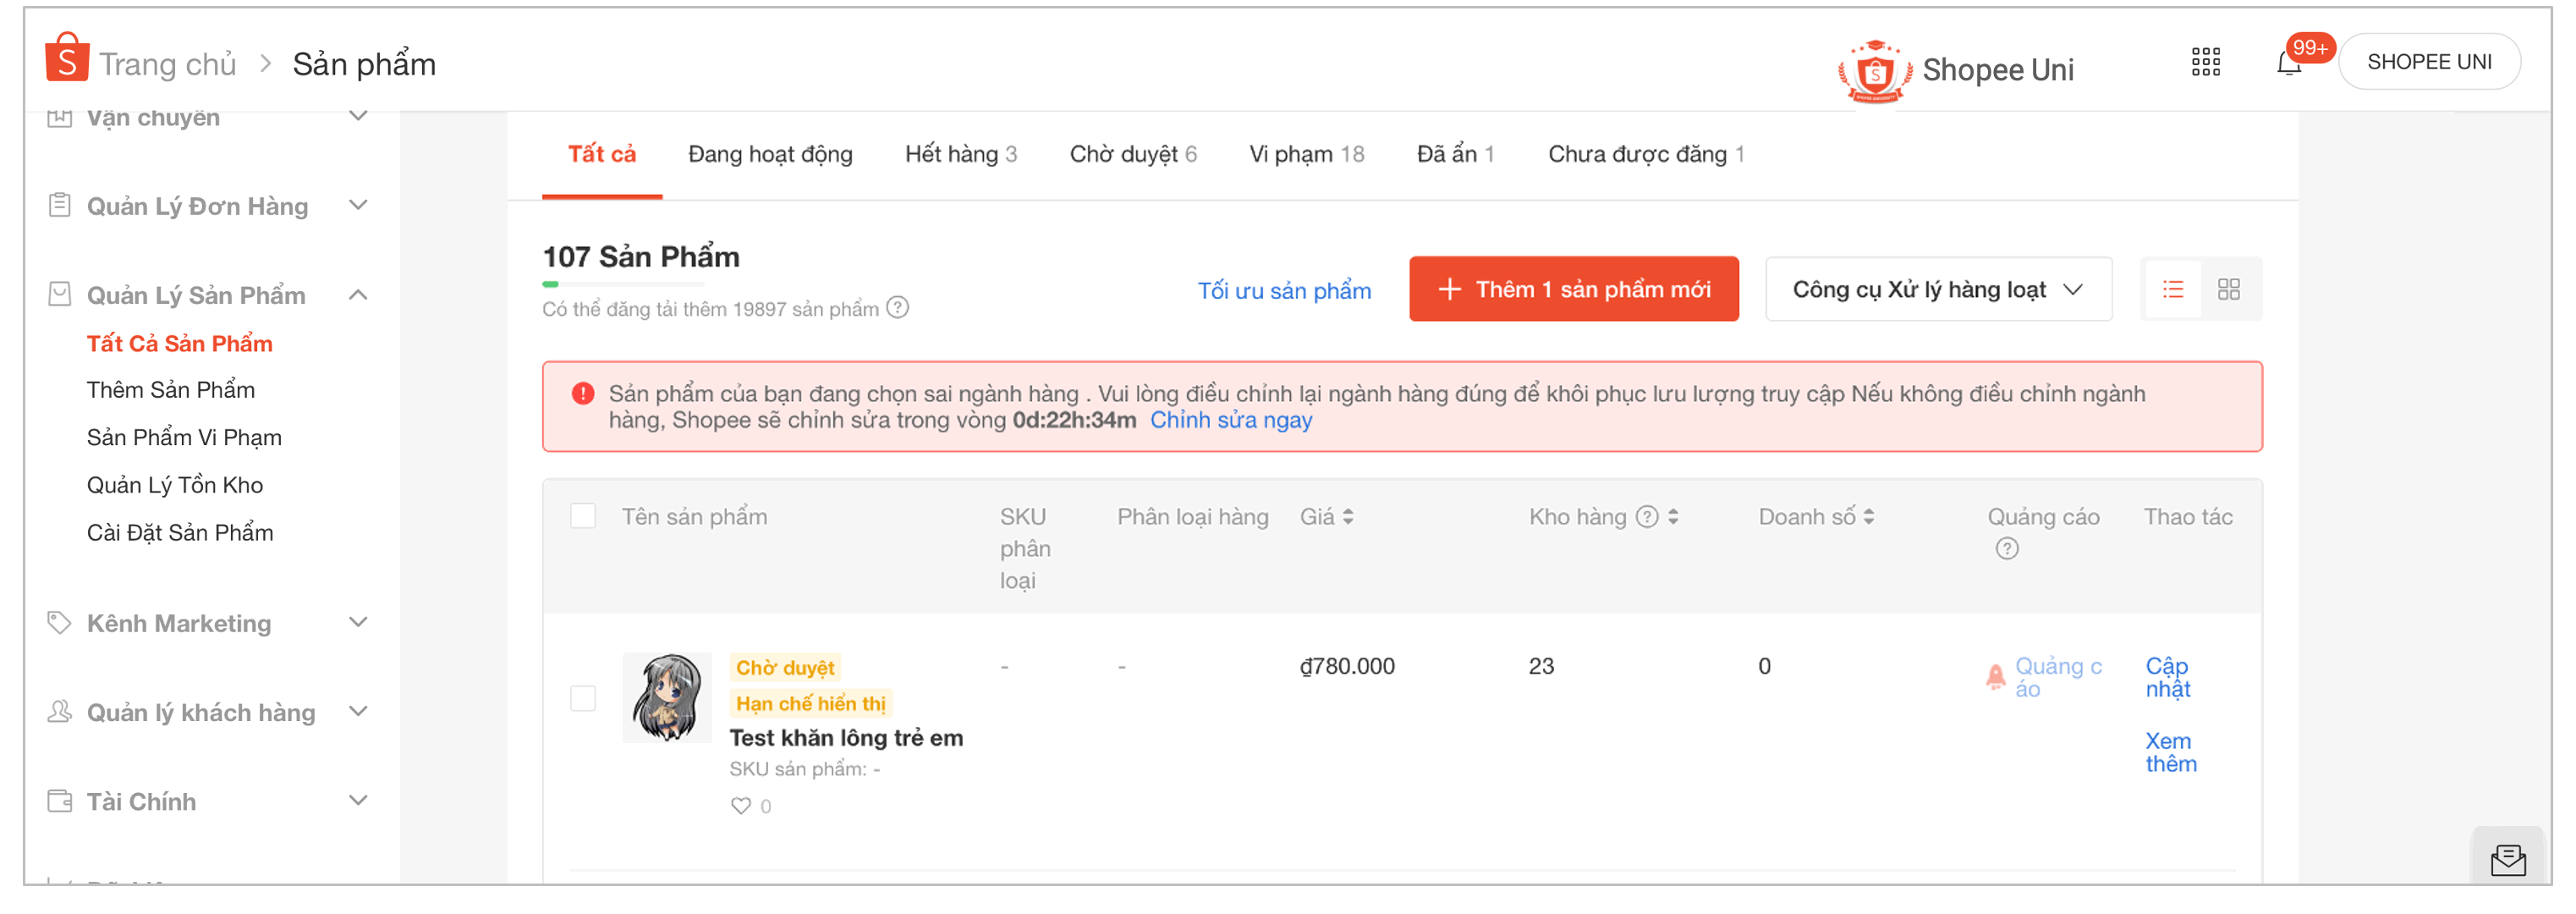Click Kho hàng help question icon
This screenshot has width=2576, height=914.
1646,517
